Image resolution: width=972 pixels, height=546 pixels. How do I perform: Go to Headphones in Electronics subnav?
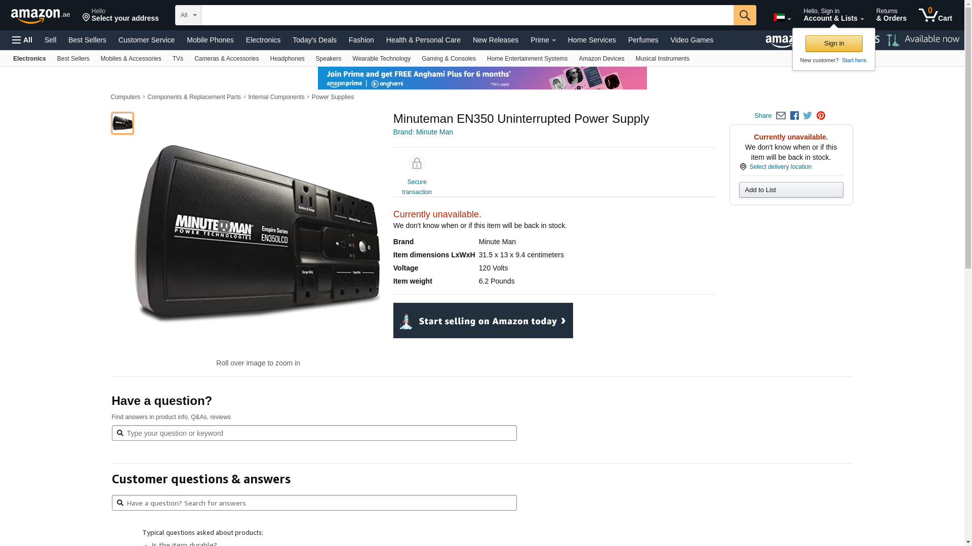[287, 59]
